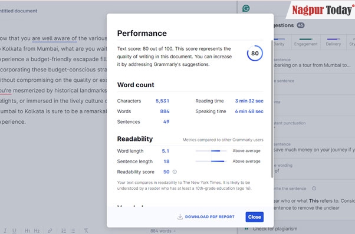355x234 pixels.
Task: Click underlined phrase are well aware of
Action: click(54, 38)
